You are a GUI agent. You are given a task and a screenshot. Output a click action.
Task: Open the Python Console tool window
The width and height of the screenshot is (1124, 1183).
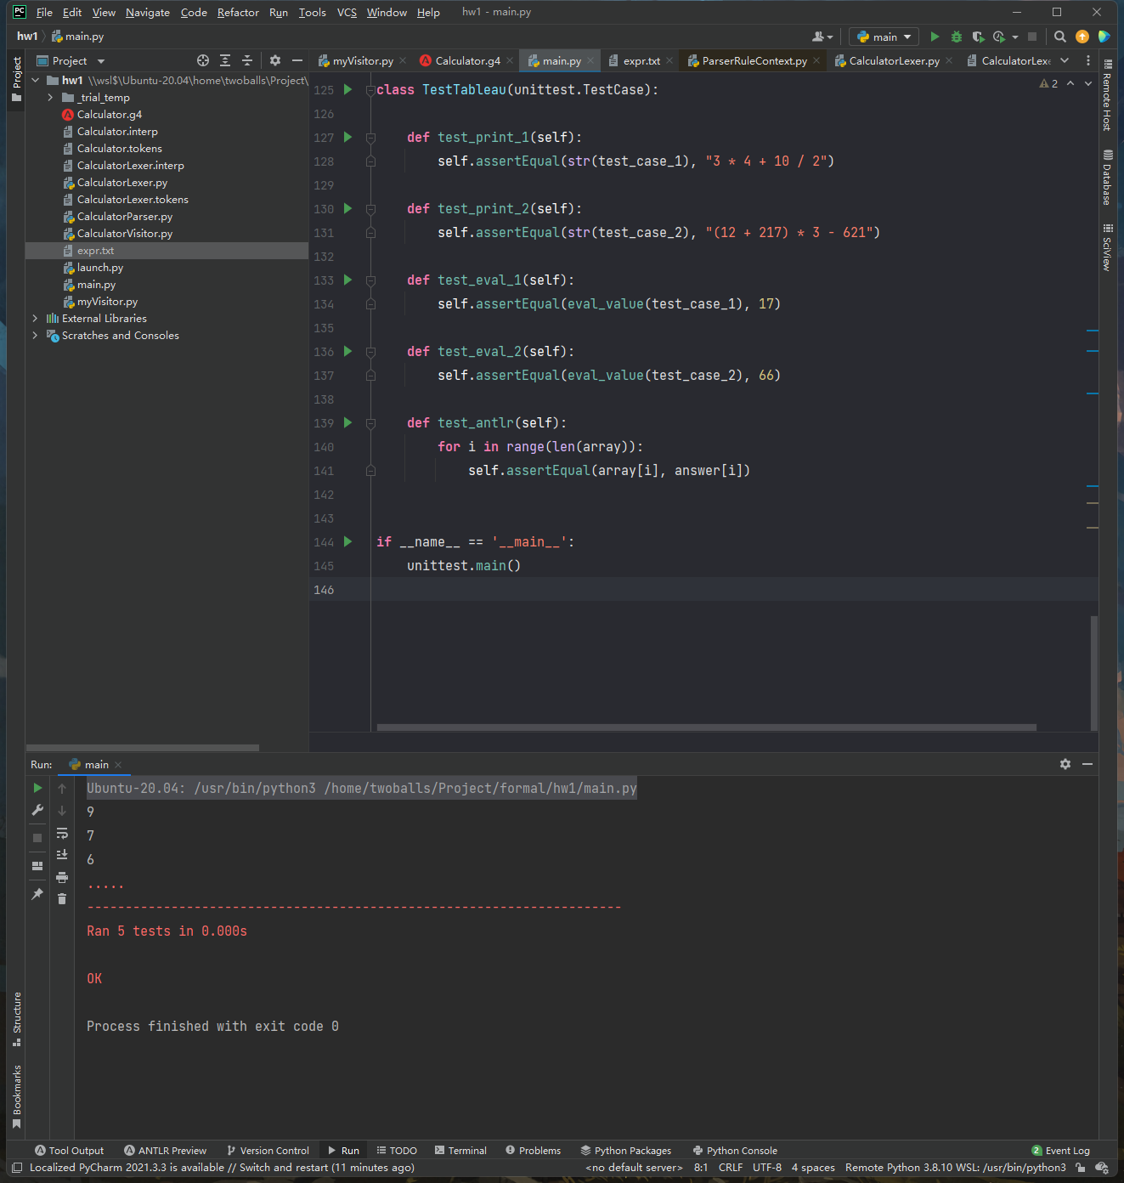click(735, 1151)
